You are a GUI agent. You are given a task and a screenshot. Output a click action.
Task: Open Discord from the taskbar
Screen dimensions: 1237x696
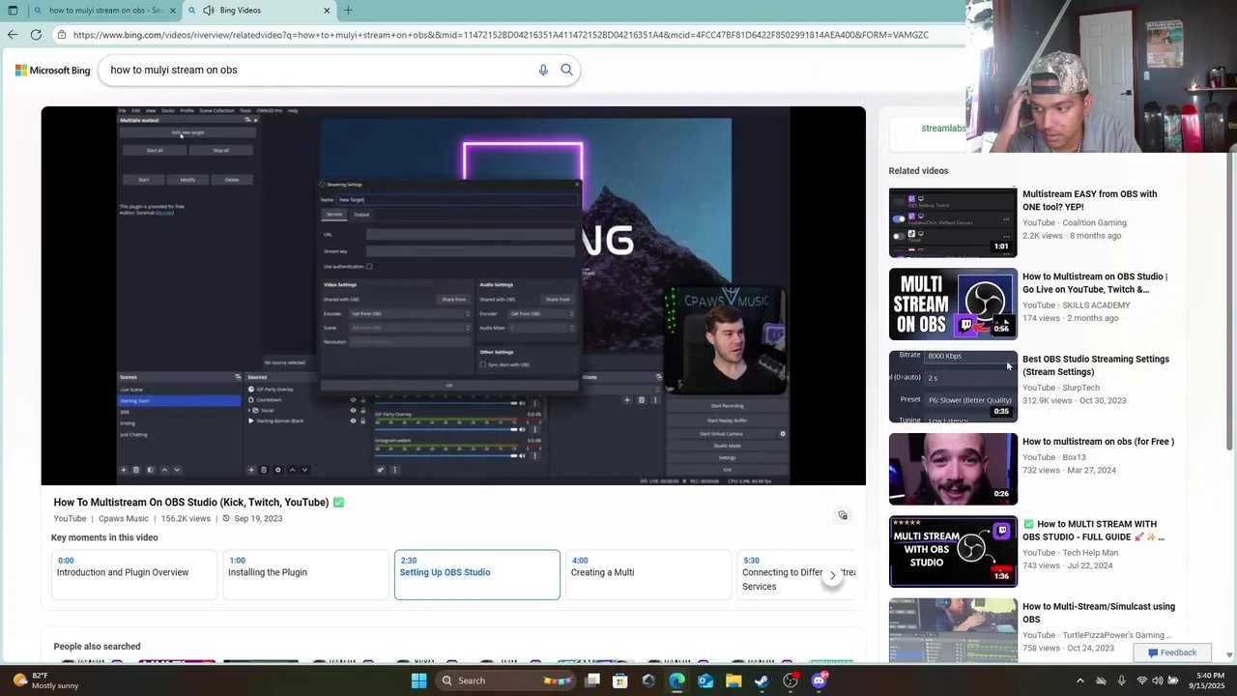coord(819,681)
